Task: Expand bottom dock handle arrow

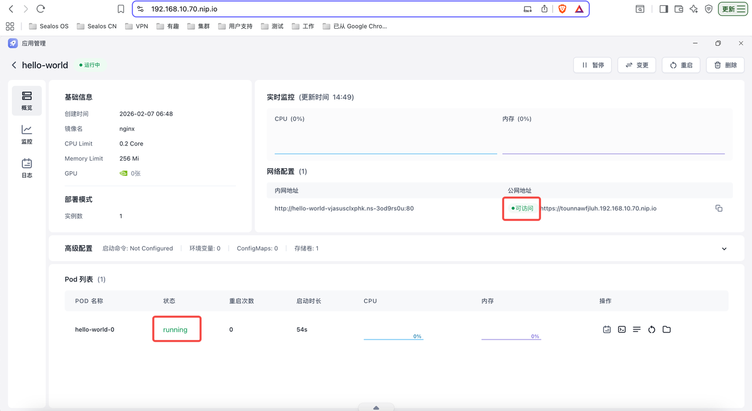Action: click(376, 407)
